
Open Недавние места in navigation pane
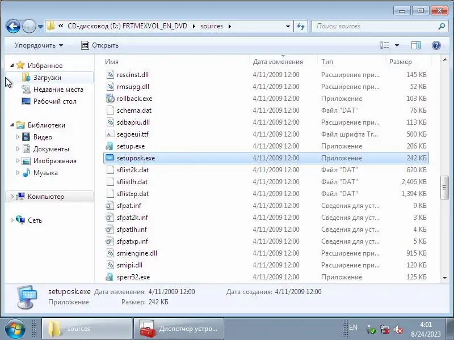tap(58, 90)
